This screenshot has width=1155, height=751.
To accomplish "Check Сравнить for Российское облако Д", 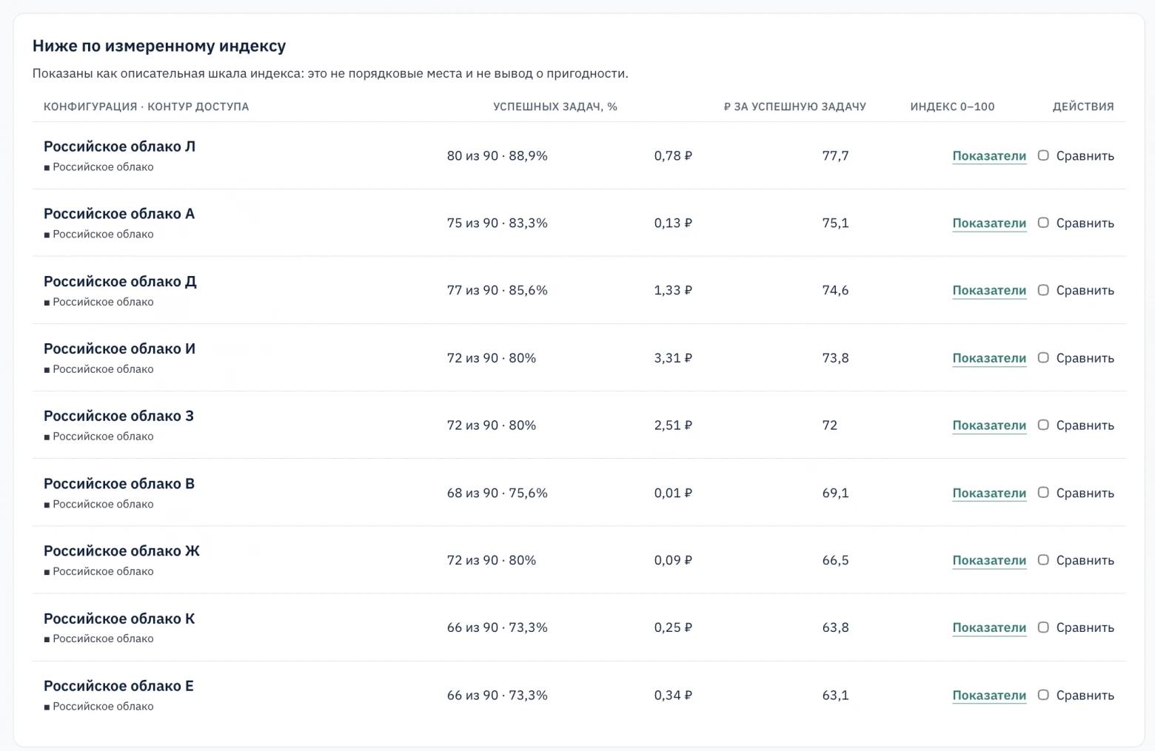I will coord(1043,290).
